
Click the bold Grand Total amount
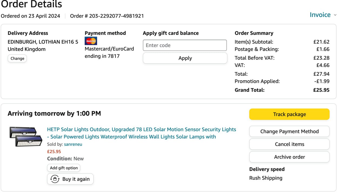point(321,90)
